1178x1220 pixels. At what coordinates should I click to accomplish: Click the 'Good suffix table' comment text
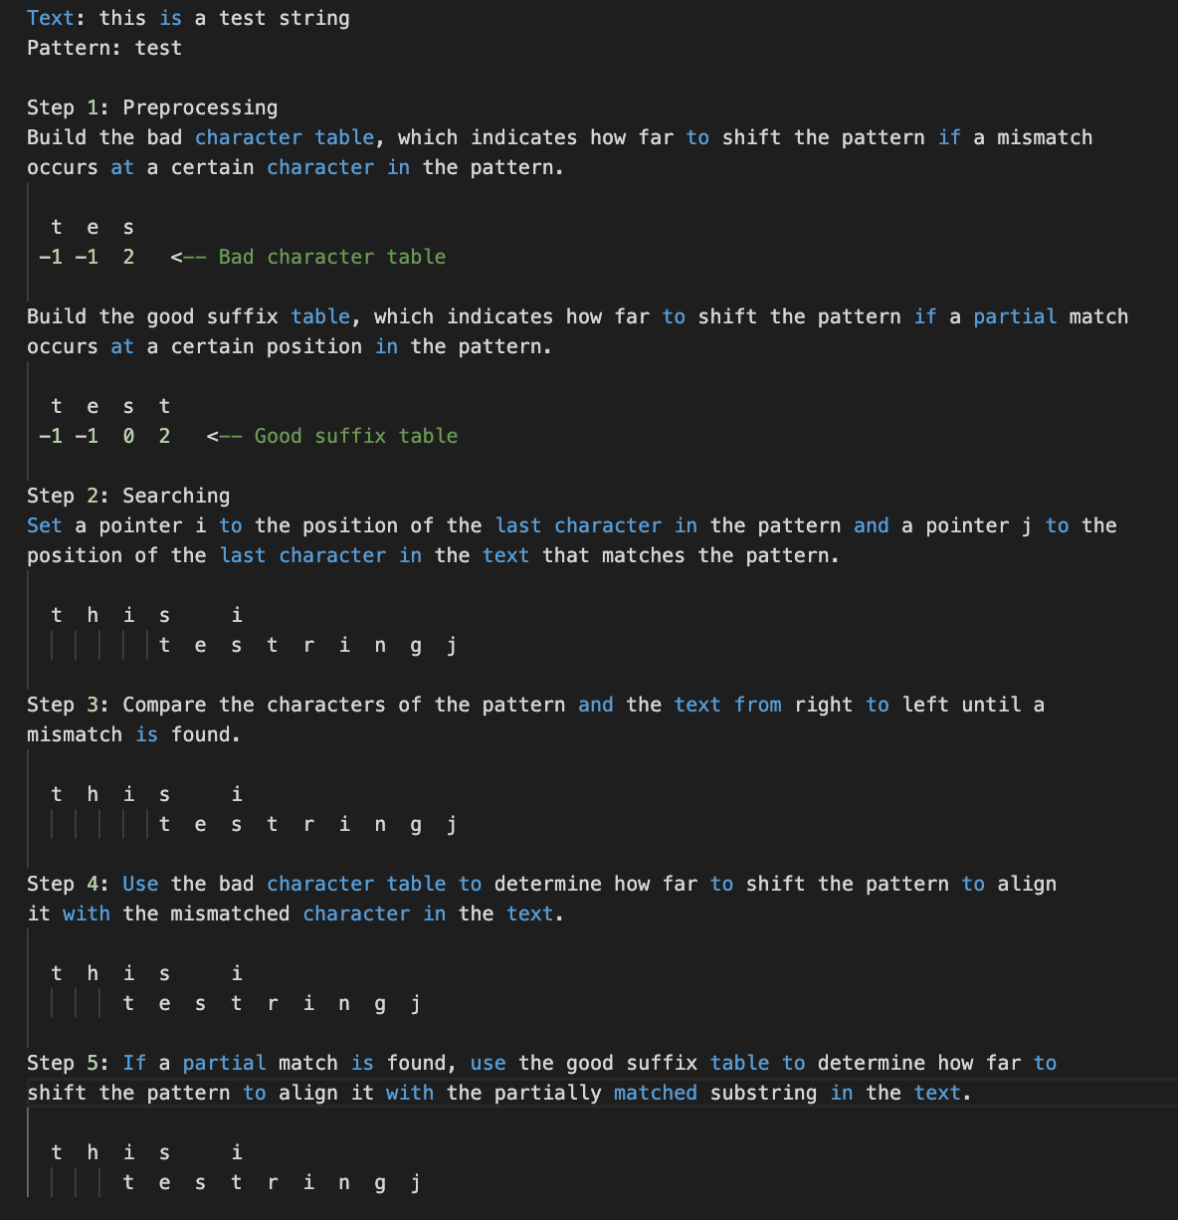pyautogui.click(x=356, y=436)
